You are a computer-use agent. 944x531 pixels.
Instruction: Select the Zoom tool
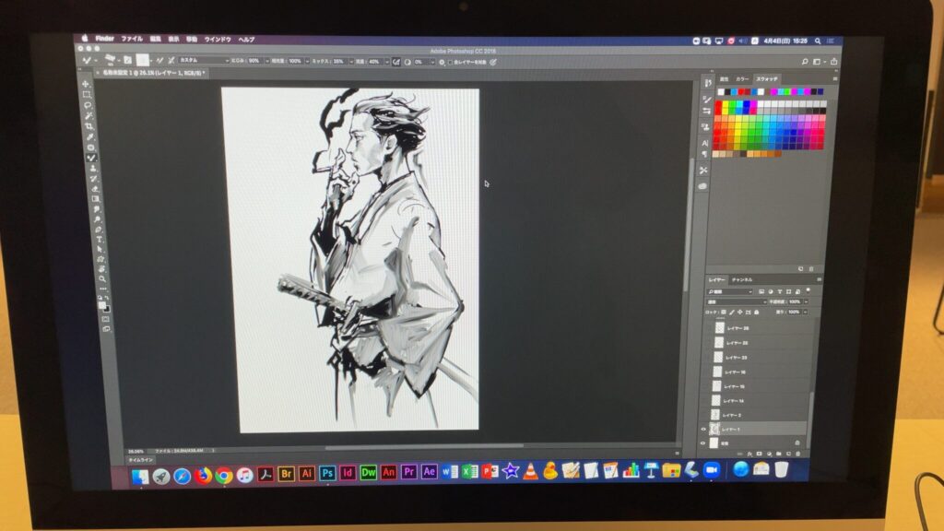(102, 278)
